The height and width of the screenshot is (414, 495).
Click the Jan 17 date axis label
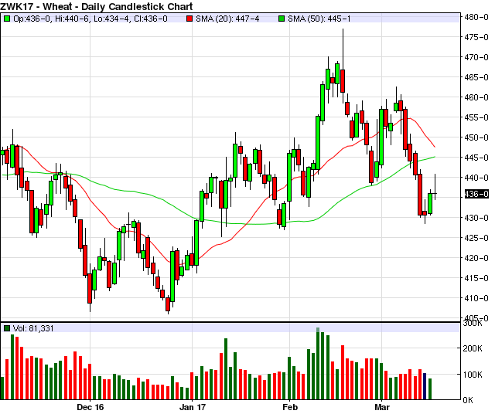(193, 407)
